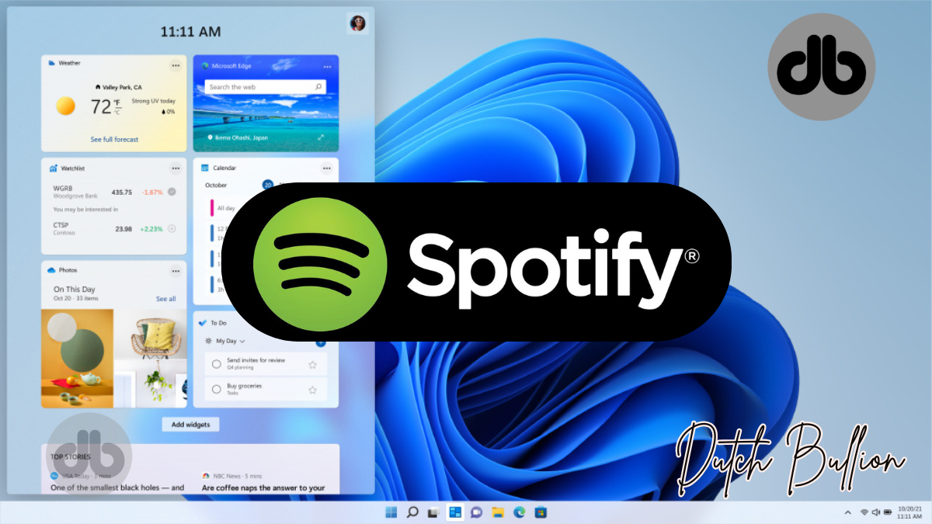Click the -1.67% change value
932x524 pixels.
[152, 192]
